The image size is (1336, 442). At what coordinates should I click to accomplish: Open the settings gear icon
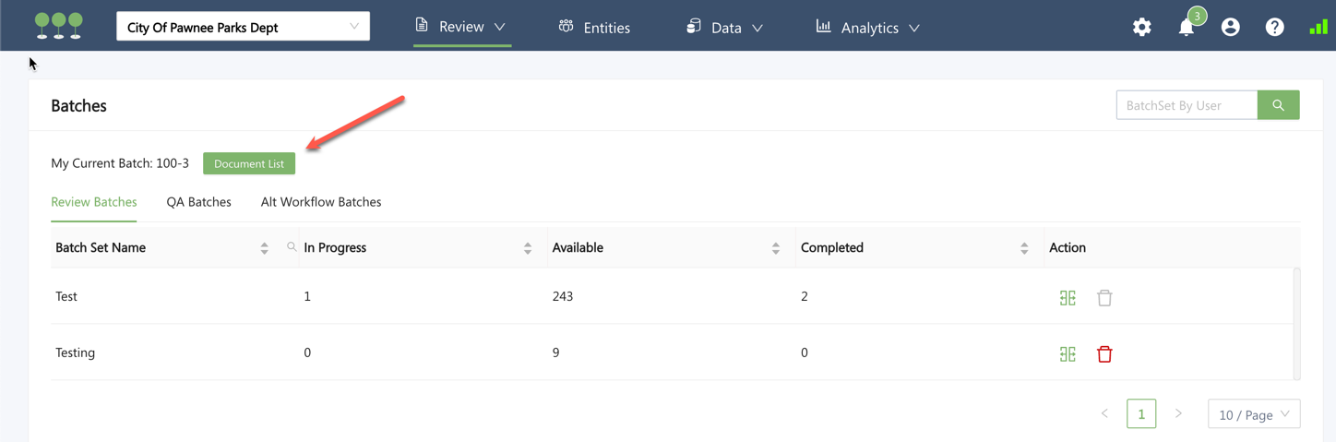(1141, 28)
